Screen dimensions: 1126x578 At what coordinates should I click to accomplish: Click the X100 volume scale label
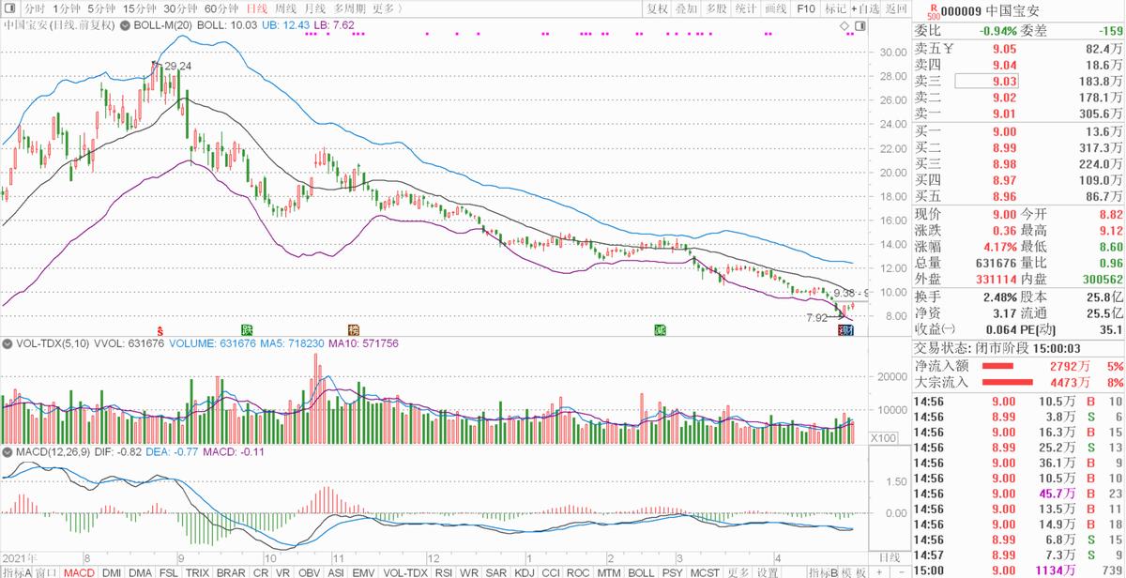(x=882, y=438)
